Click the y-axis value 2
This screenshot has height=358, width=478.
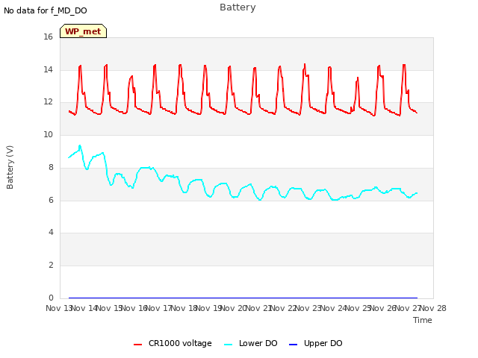click(x=51, y=266)
